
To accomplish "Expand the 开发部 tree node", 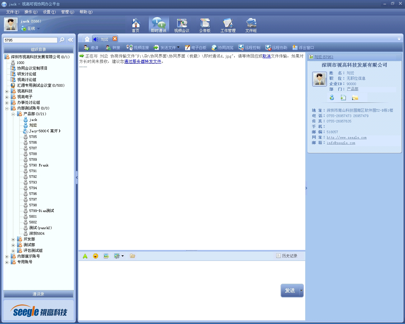I will pyautogui.click(x=13, y=240).
